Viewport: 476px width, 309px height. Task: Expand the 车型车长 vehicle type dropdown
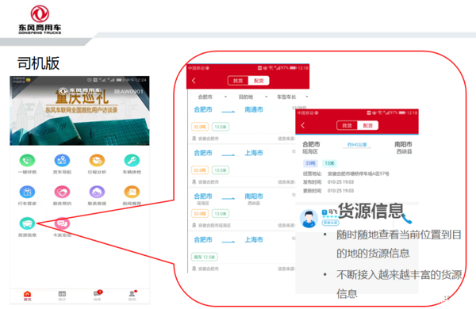click(x=292, y=97)
